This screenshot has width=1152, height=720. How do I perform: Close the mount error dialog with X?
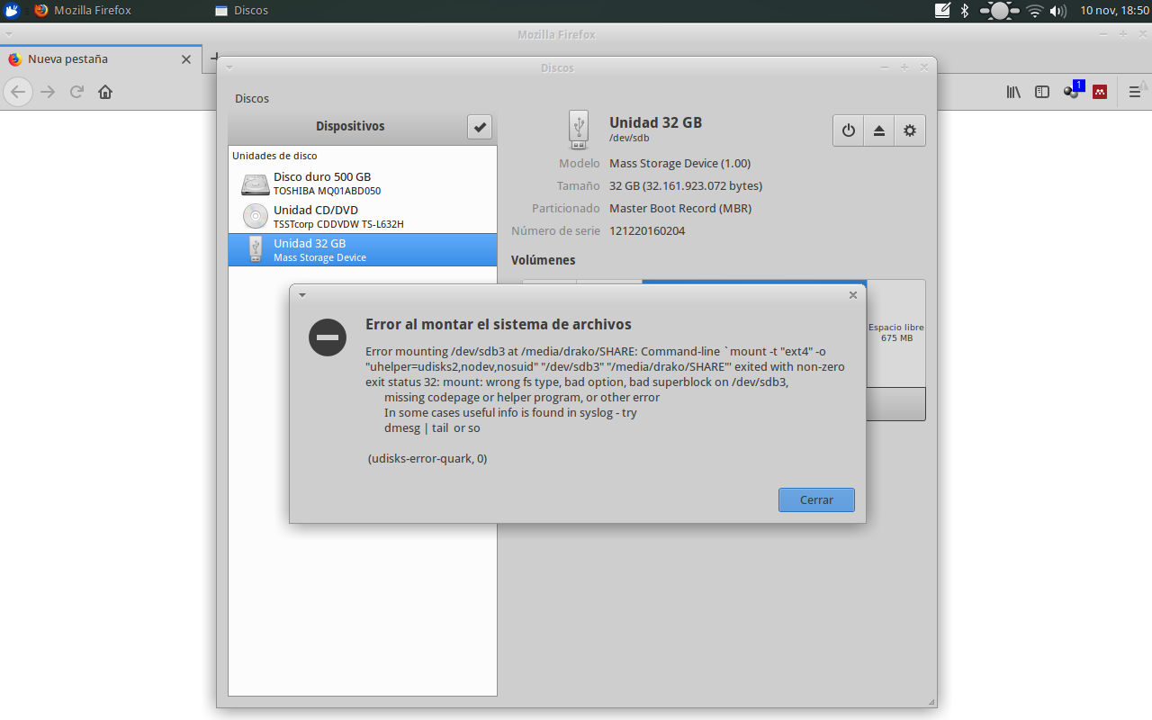[x=852, y=294]
